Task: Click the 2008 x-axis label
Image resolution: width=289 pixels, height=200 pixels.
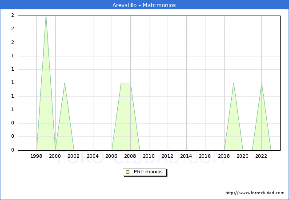Action: [130, 156]
